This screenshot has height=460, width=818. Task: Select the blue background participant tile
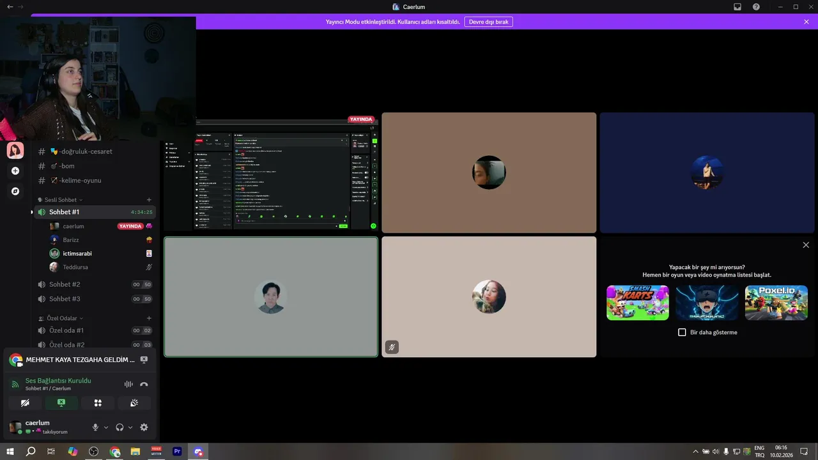click(707, 172)
